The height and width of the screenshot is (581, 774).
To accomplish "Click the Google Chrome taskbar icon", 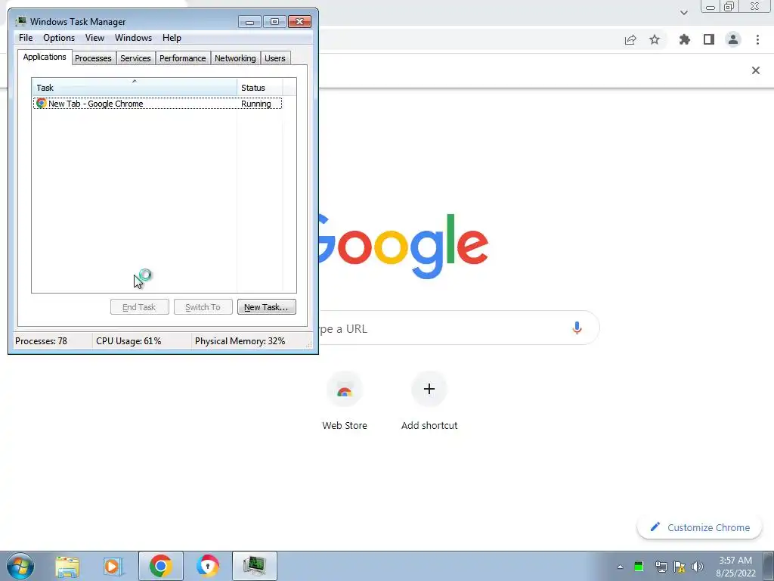I will tap(161, 566).
